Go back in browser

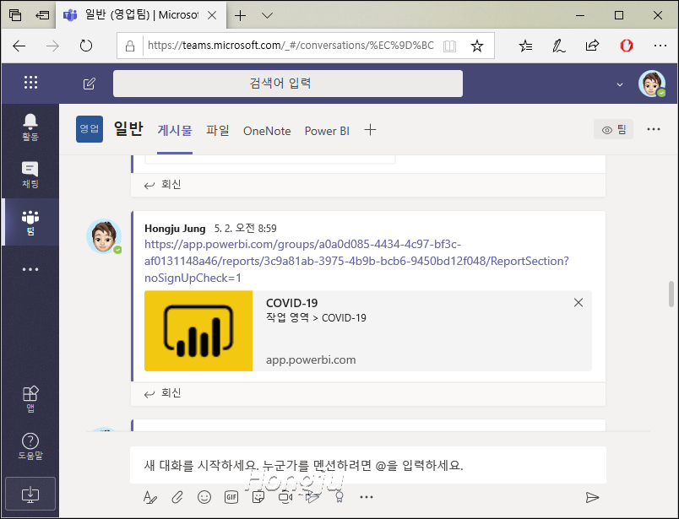[x=19, y=46]
